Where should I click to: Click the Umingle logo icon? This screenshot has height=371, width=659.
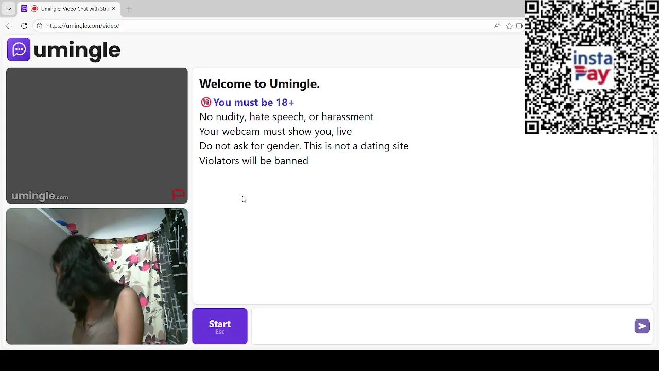pyautogui.click(x=19, y=49)
